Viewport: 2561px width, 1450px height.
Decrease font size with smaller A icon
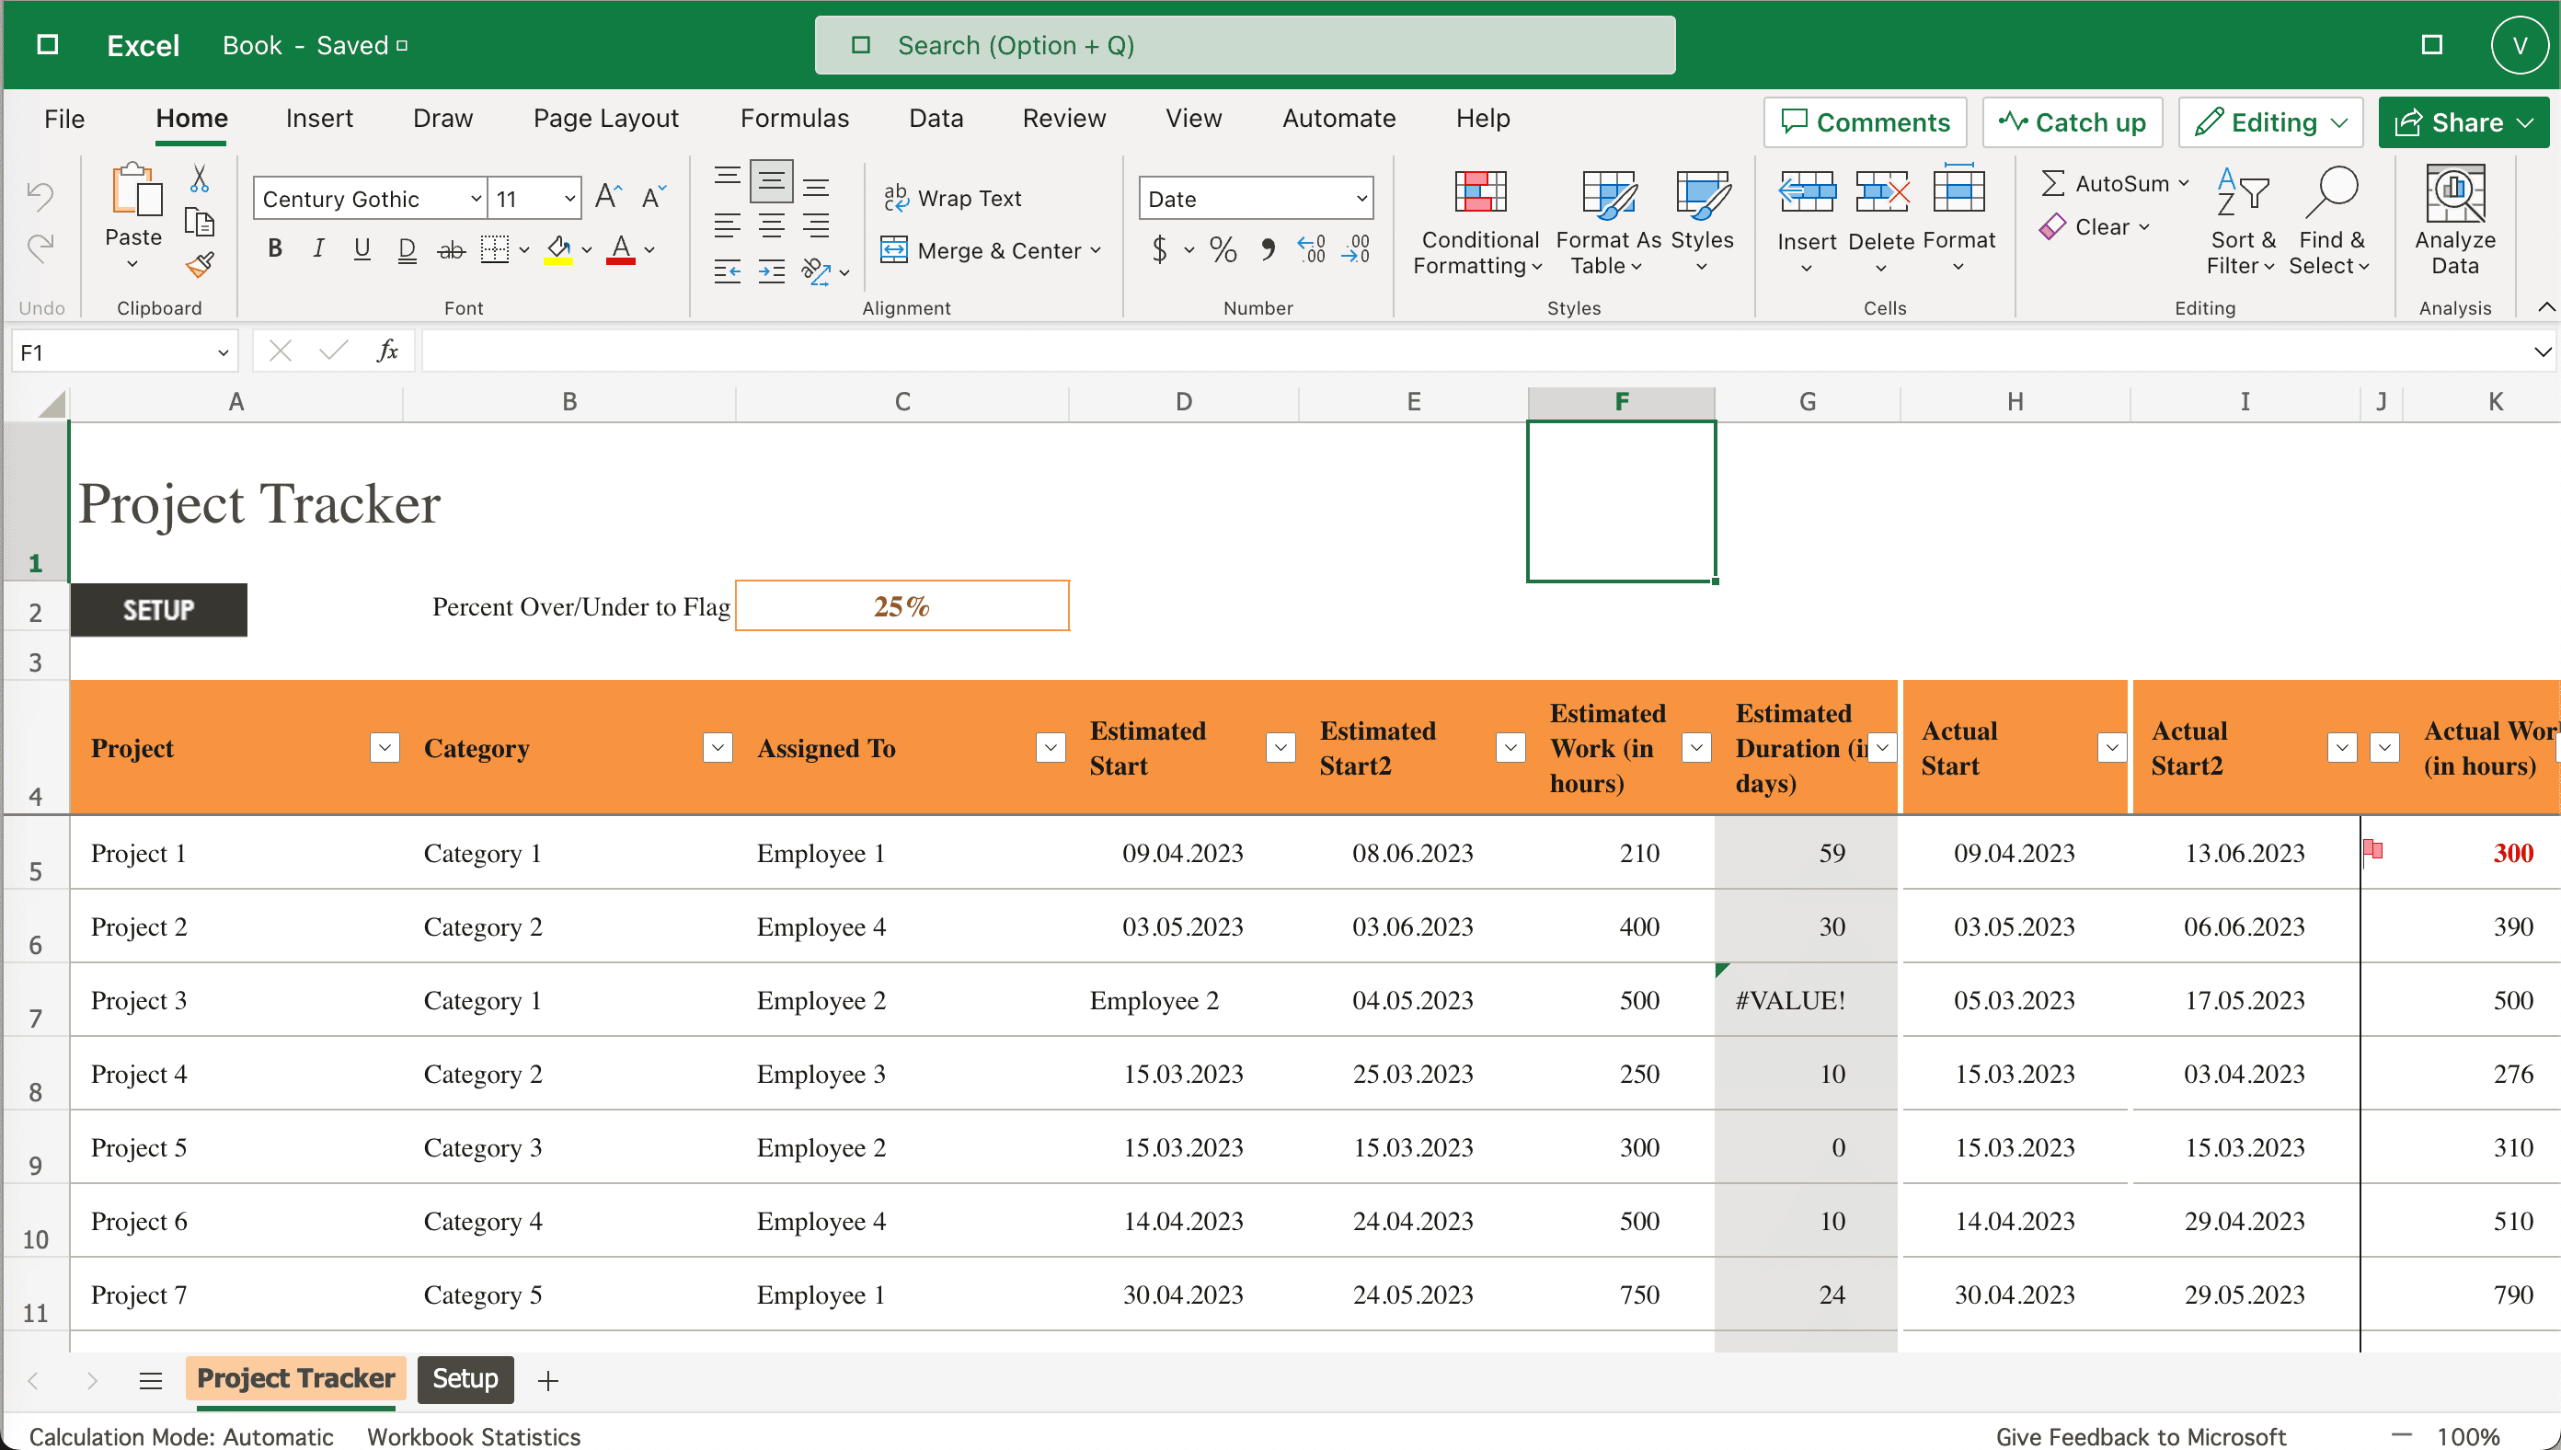click(654, 197)
